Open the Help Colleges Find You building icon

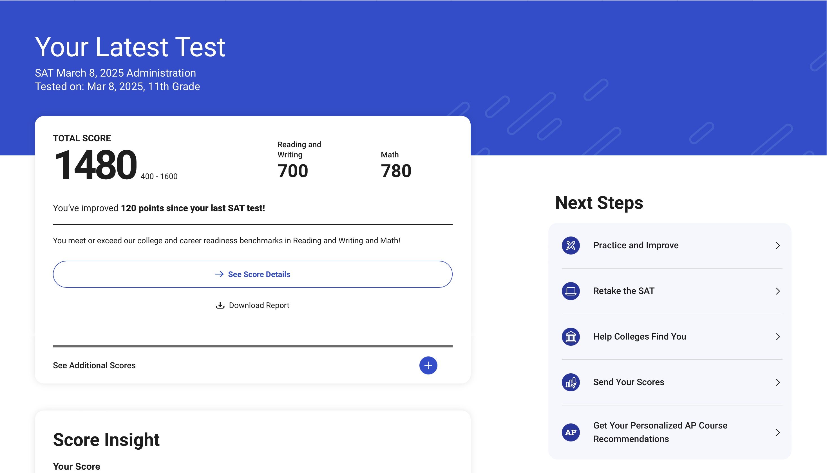[571, 337]
